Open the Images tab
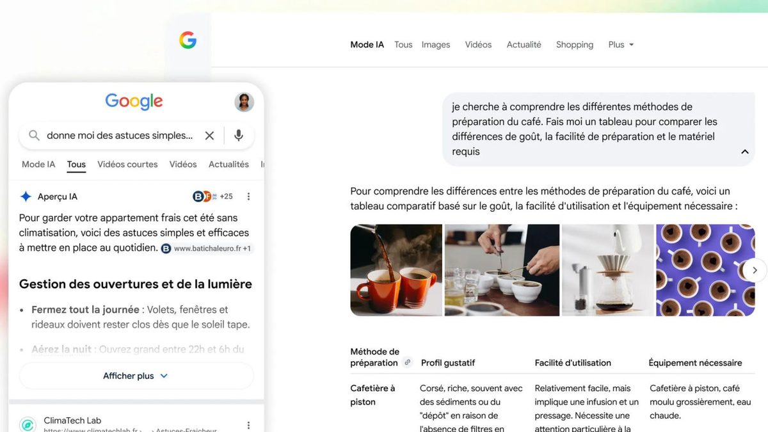Image resolution: width=768 pixels, height=432 pixels. tap(436, 45)
